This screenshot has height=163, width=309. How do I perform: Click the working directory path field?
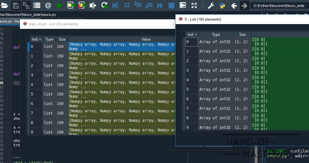(279, 6)
